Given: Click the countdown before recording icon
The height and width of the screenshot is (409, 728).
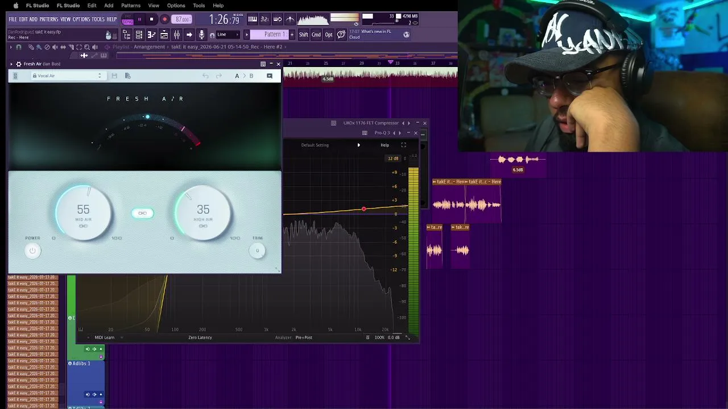Looking at the screenshot, I should [x=265, y=19].
